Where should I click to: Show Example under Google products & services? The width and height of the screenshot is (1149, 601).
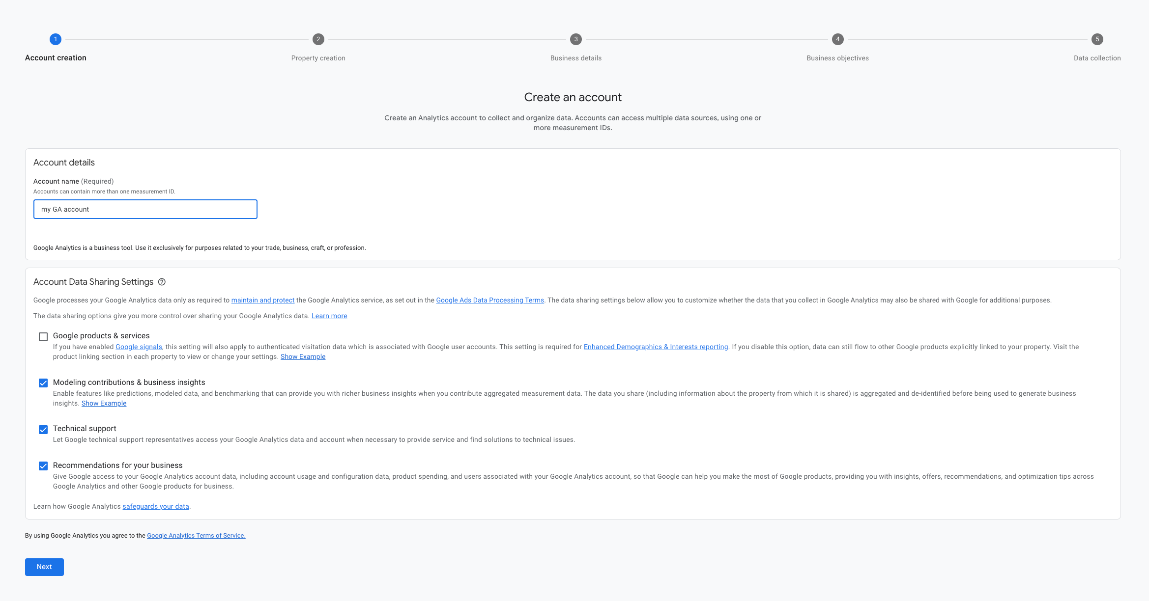pos(303,356)
